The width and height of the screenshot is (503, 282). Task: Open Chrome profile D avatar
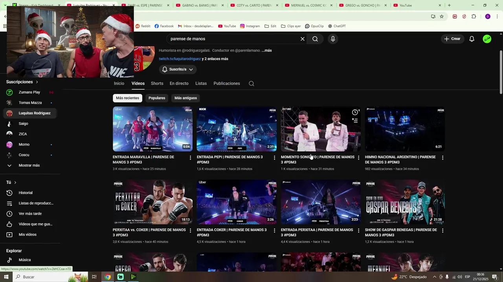click(488, 16)
